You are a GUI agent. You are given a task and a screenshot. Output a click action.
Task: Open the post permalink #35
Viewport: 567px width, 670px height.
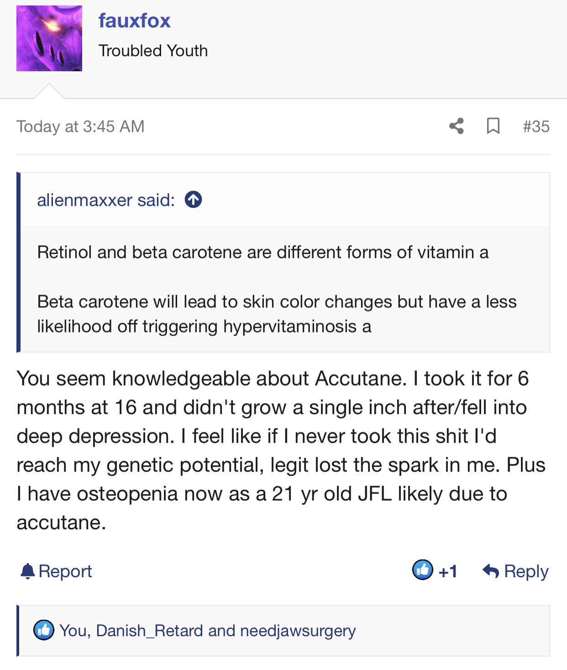click(x=536, y=127)
